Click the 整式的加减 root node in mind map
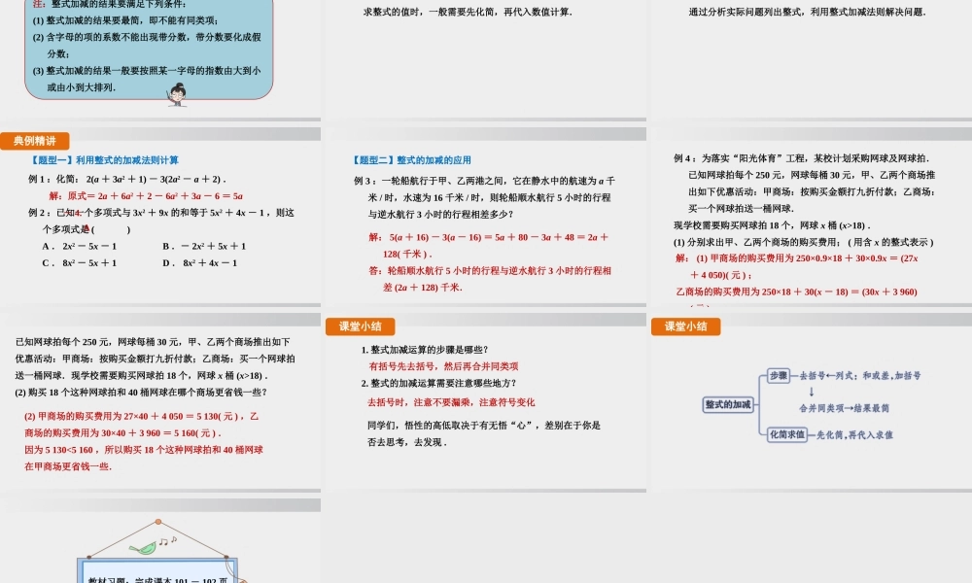The width and height of the screenshot is (972, 583). coord(728,404)
